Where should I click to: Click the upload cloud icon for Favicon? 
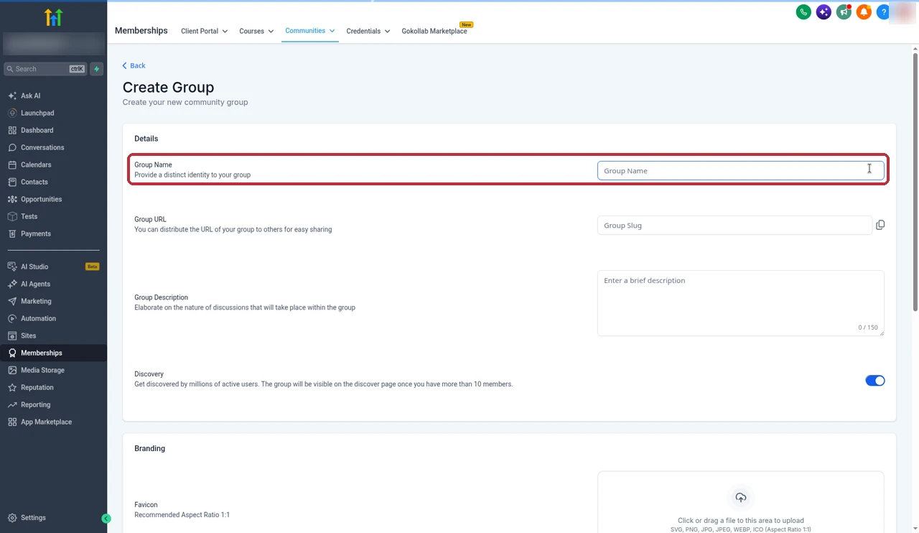coord(741,497)
